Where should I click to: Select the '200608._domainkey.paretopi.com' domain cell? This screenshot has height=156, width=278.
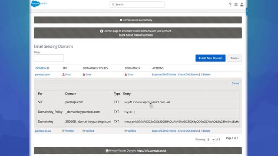(x=88, y=121)
